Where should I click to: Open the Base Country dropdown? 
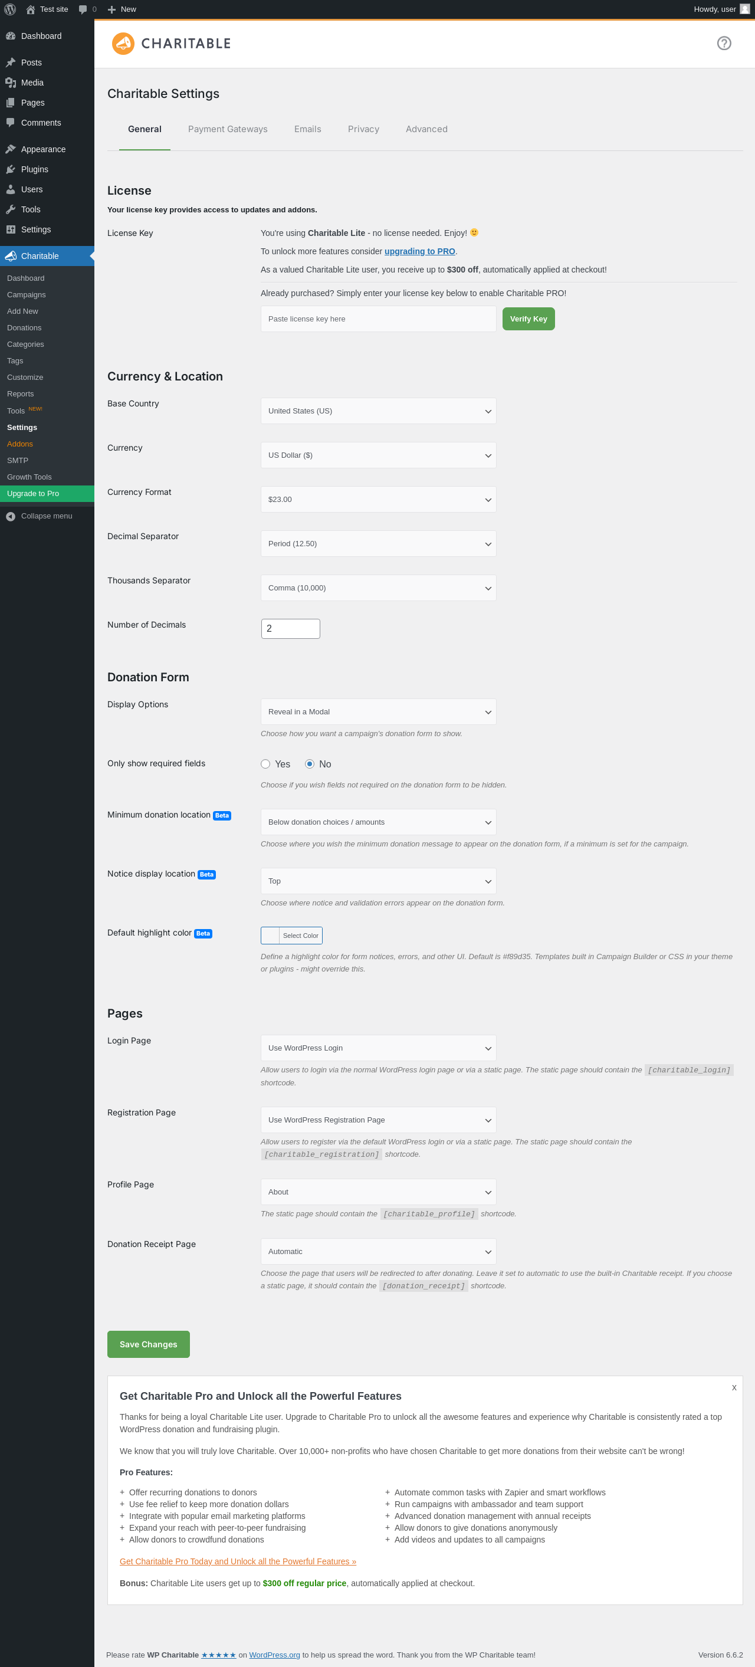[x=378, y=411]
